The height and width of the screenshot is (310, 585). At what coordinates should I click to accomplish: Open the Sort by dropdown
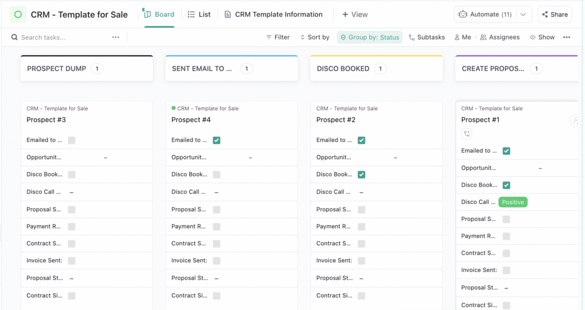click(x=315, y=37)
